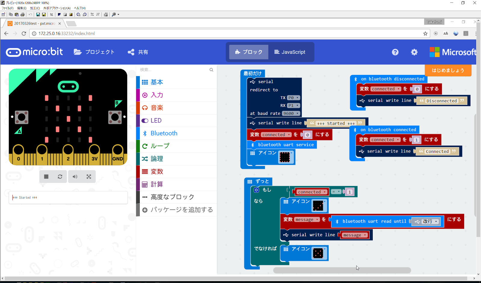The image size is (481, 283).
Task: Switch to the JavaScript editor tab
Action: coord(290,52)
